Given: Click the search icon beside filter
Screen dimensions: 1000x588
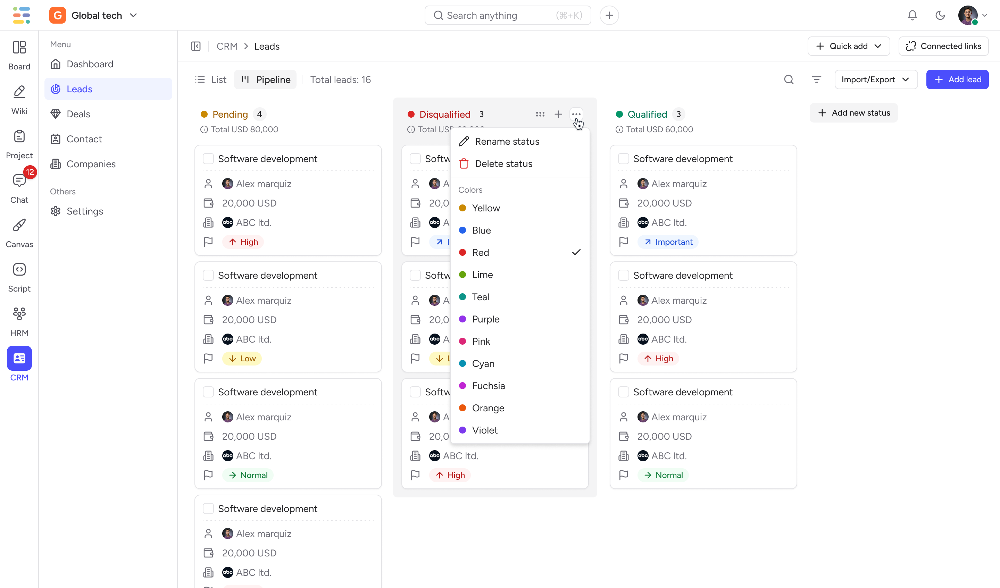Looking at the screenshot, I should click(x=789, y=80).
